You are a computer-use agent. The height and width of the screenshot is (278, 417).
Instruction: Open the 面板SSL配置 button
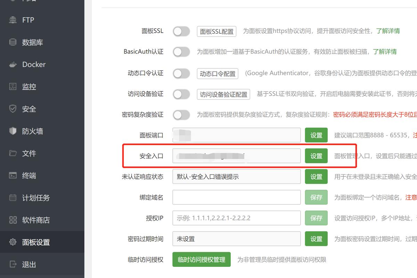click(216, 31)
